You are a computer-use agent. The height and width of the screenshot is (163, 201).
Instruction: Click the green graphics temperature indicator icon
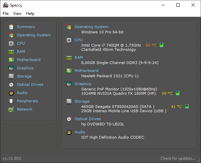tap(178, 93)
